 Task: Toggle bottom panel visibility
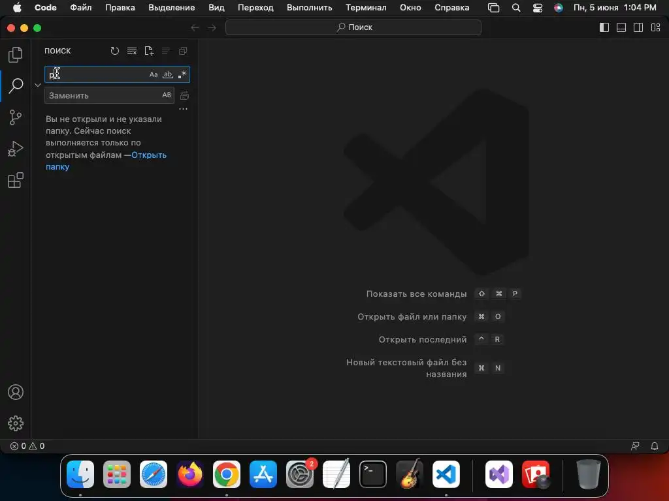click(621, 27)
